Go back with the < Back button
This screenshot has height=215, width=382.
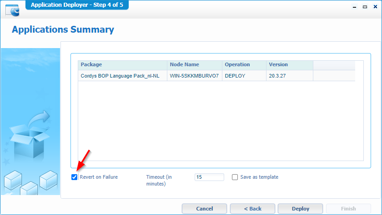253,209
